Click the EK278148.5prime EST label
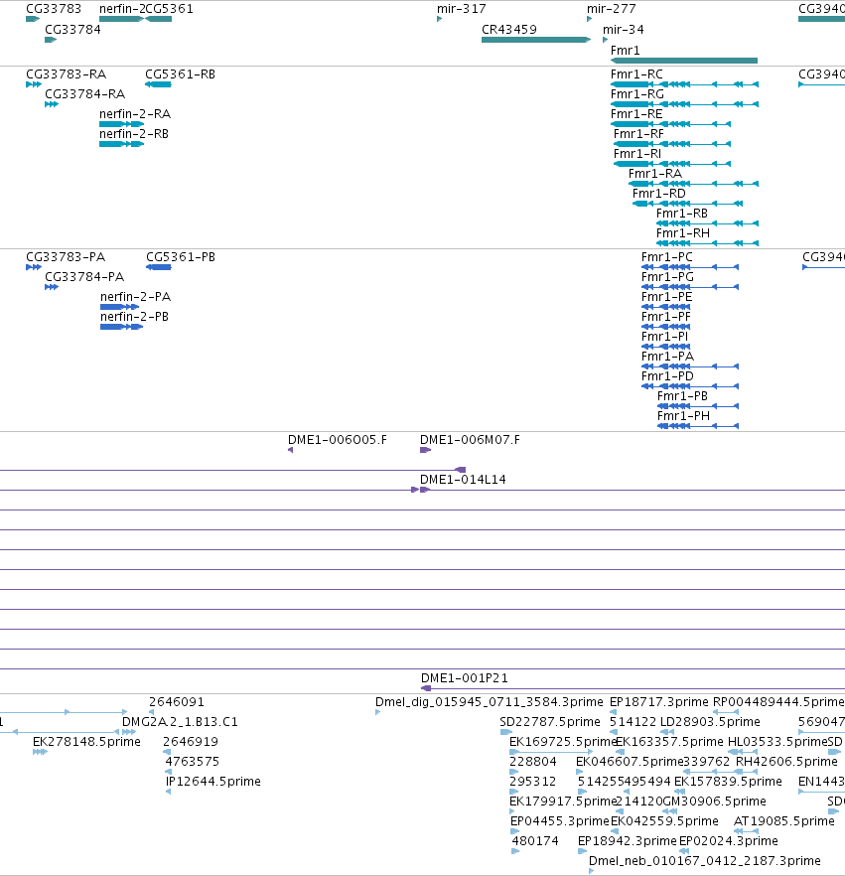Viewport: 845px width, 876px height. coord(86,742)
